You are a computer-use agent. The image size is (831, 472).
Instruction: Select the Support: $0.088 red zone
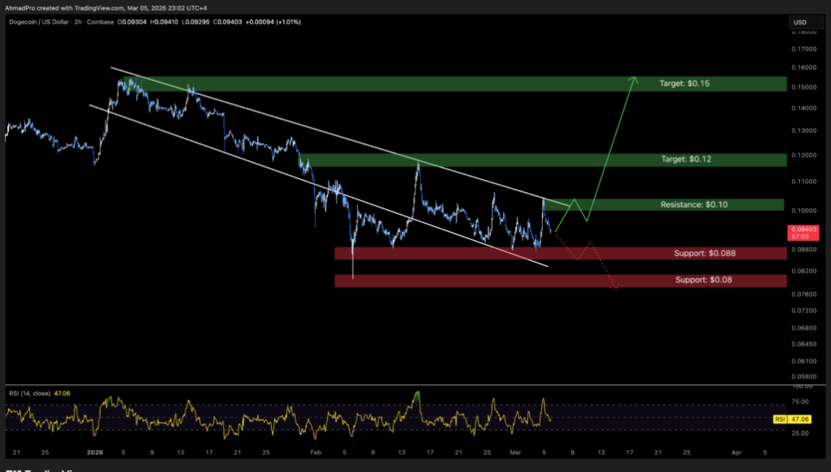(x=705, y=254)
